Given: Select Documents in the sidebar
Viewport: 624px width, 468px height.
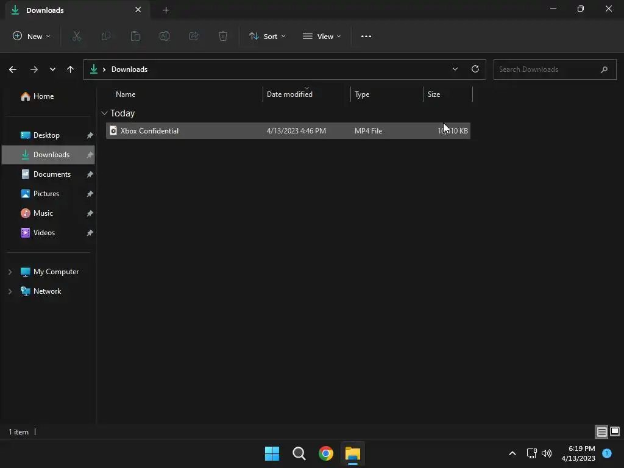Looking at the screenshot, I should [x=52, y=174].
